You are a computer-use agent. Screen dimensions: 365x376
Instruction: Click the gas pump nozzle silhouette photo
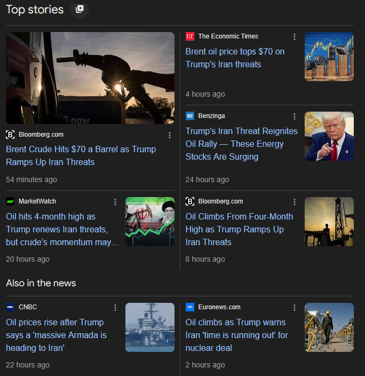[90, 78]
